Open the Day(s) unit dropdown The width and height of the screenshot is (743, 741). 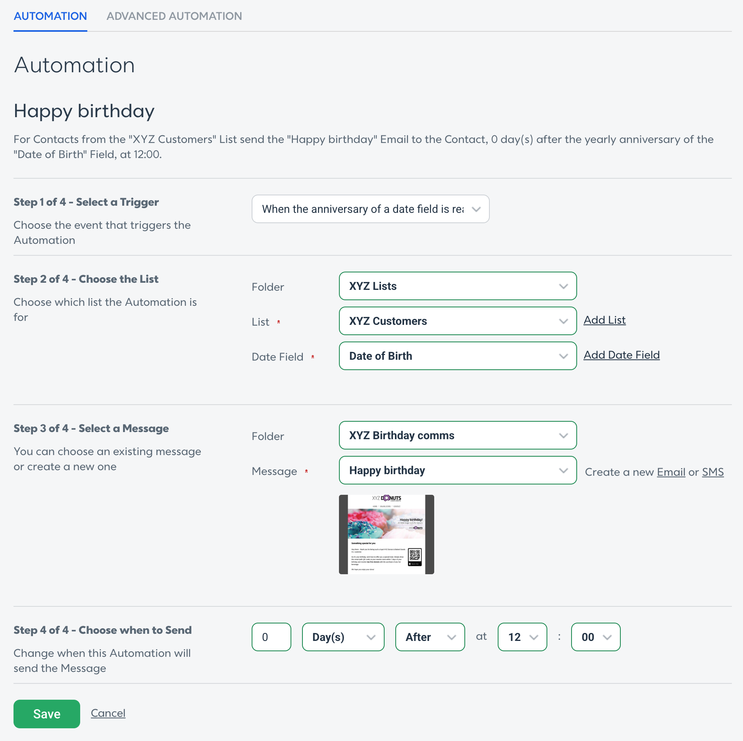[343, 637]
